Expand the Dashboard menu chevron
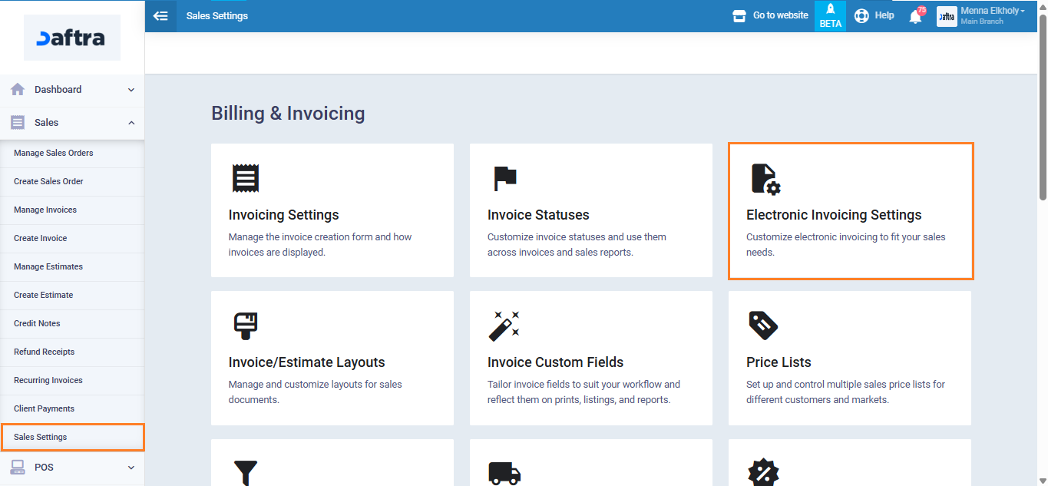The image size is (1048, 486). point(131,90)
